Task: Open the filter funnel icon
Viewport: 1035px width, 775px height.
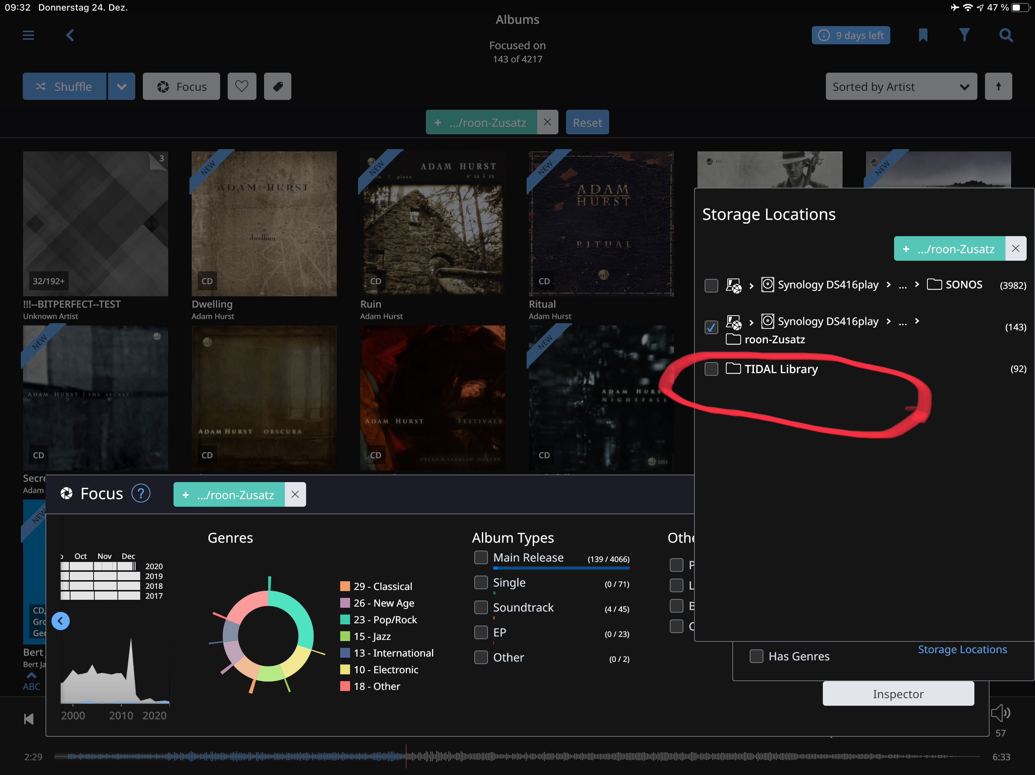Action: click(965, 35)
